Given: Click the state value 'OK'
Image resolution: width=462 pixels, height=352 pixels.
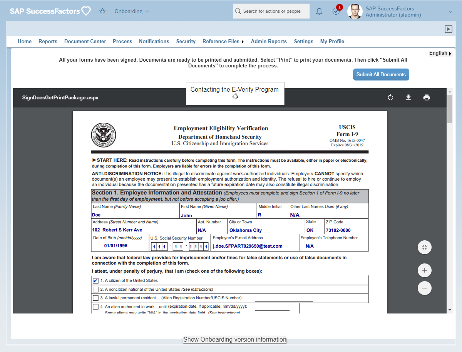Looking at the screenshot, I should click(x=310, y=230).
